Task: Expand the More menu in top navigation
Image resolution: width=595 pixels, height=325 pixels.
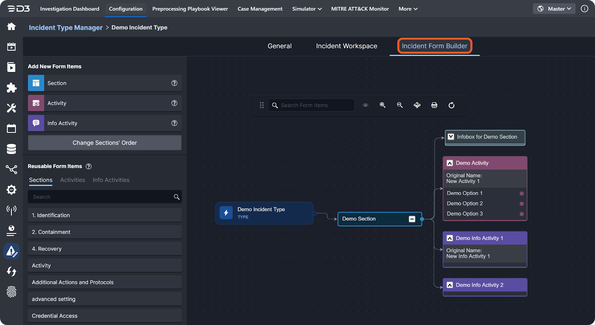Action: coord(408,9)
